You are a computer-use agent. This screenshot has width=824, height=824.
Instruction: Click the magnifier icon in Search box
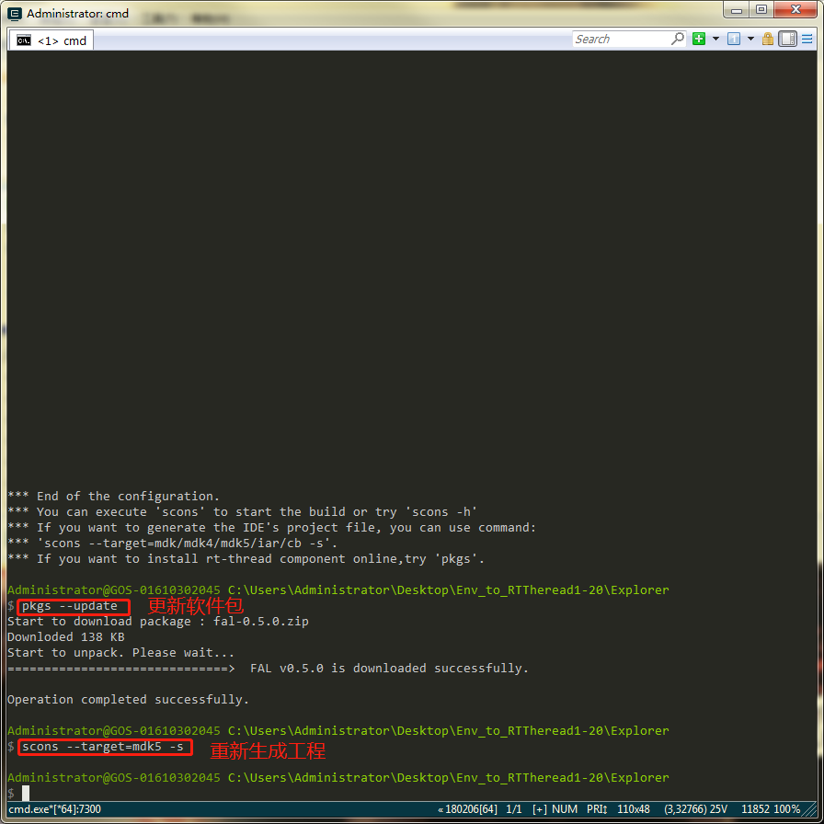[x=678, y=39]
